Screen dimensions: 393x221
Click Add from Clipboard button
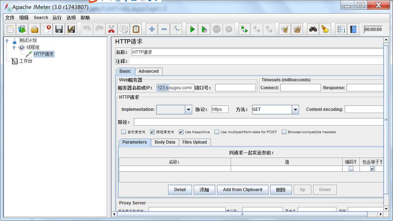pos(243,190)
